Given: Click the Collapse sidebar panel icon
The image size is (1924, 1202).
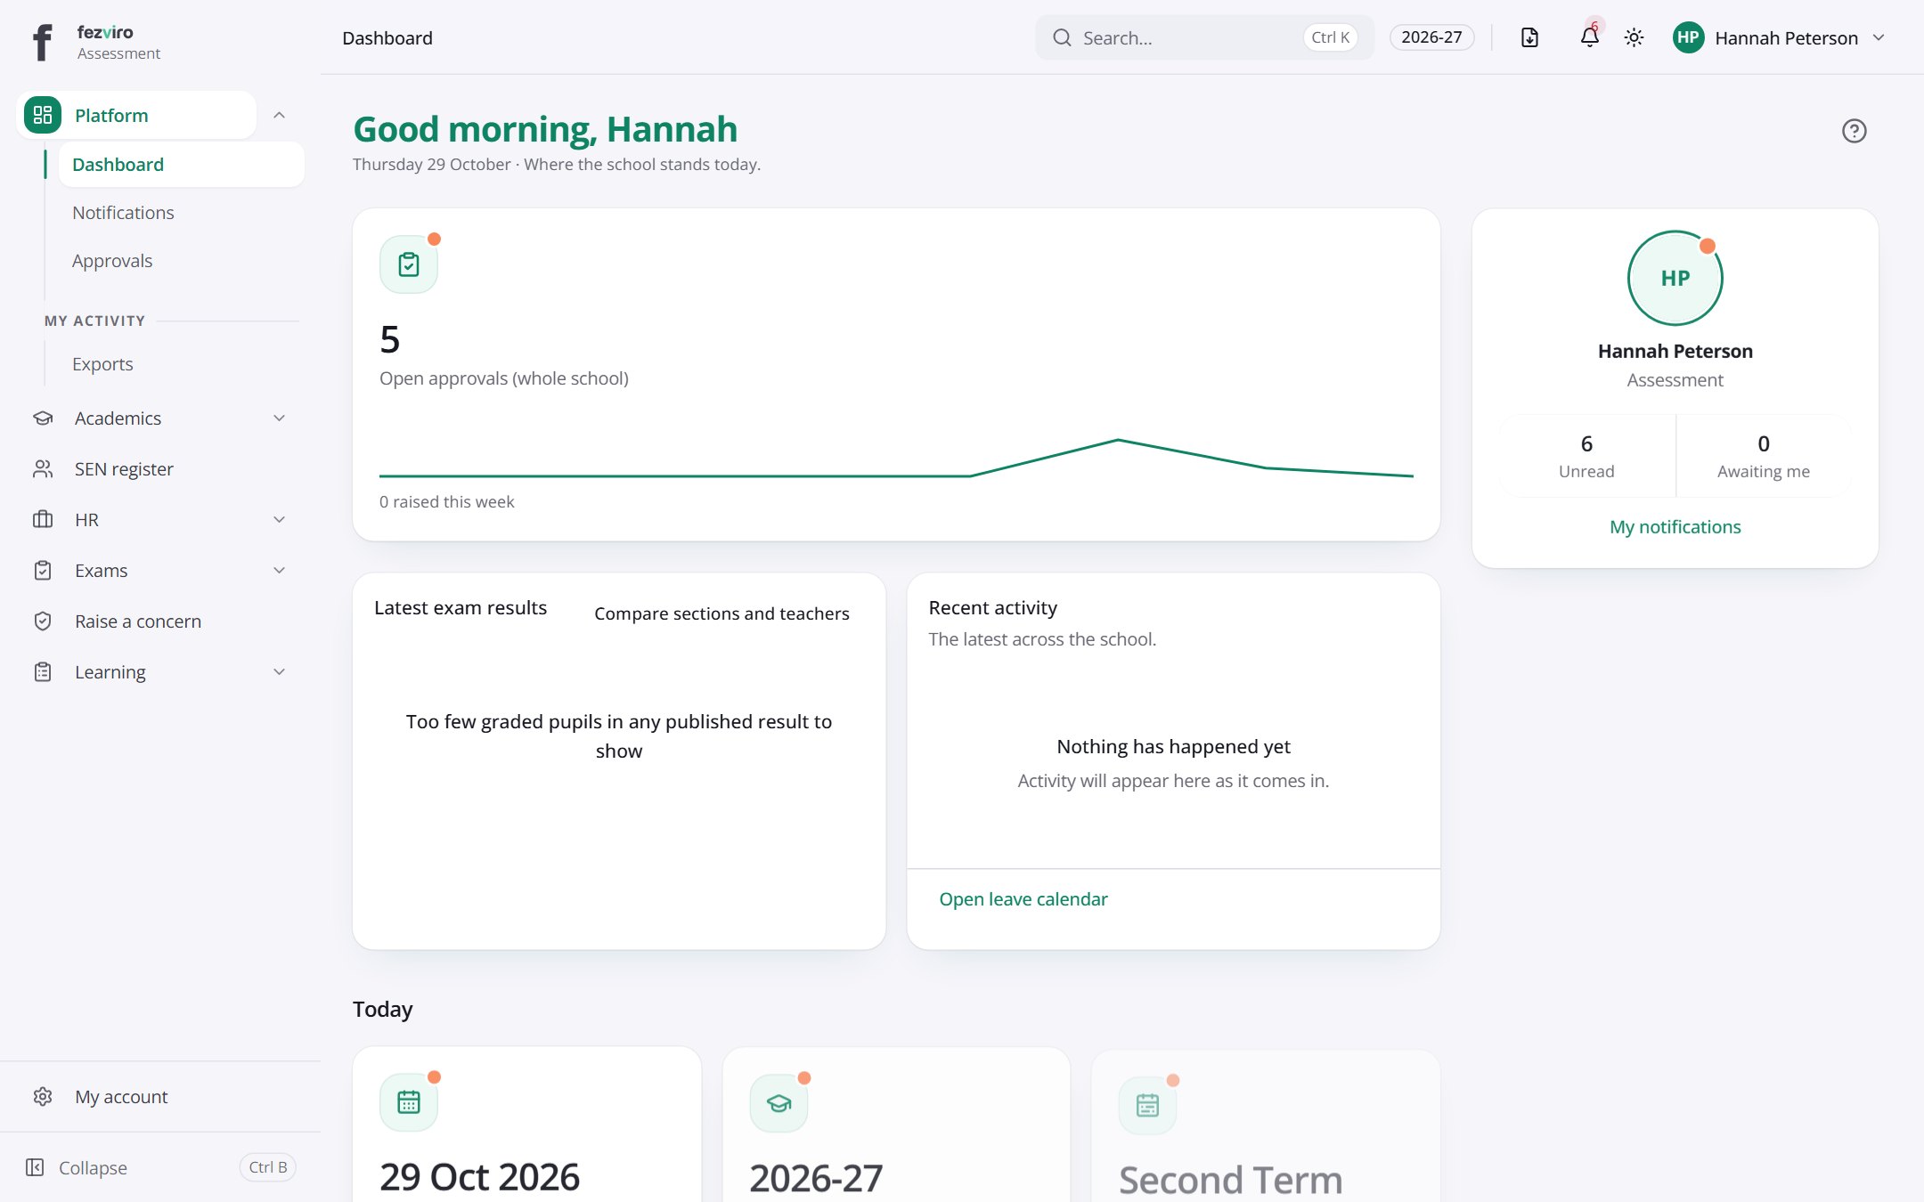Looking at the screenshot, I should [35, 1167].
